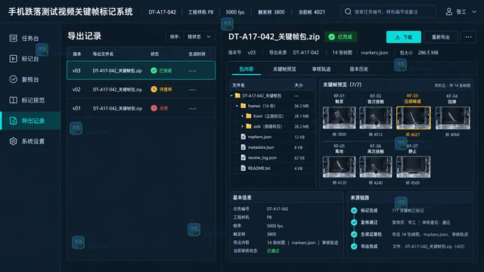
Task: Switch to the 关键帧预览 tab
Action: coord(284,69)
